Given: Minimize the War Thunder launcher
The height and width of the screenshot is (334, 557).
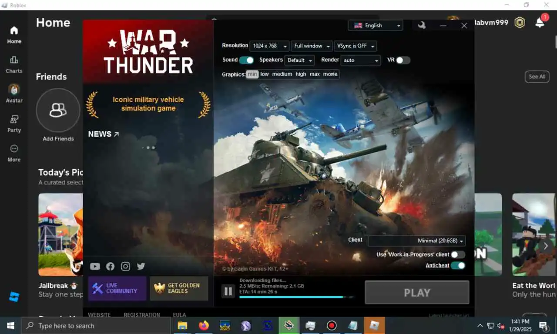Looking at the screenshot, I should (x=443, y=26).
